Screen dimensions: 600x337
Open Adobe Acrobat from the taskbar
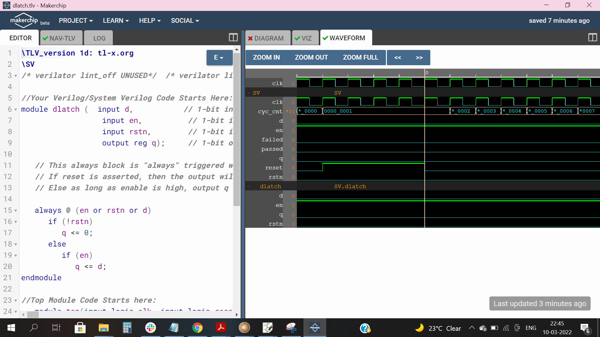(x=221, y=328)
